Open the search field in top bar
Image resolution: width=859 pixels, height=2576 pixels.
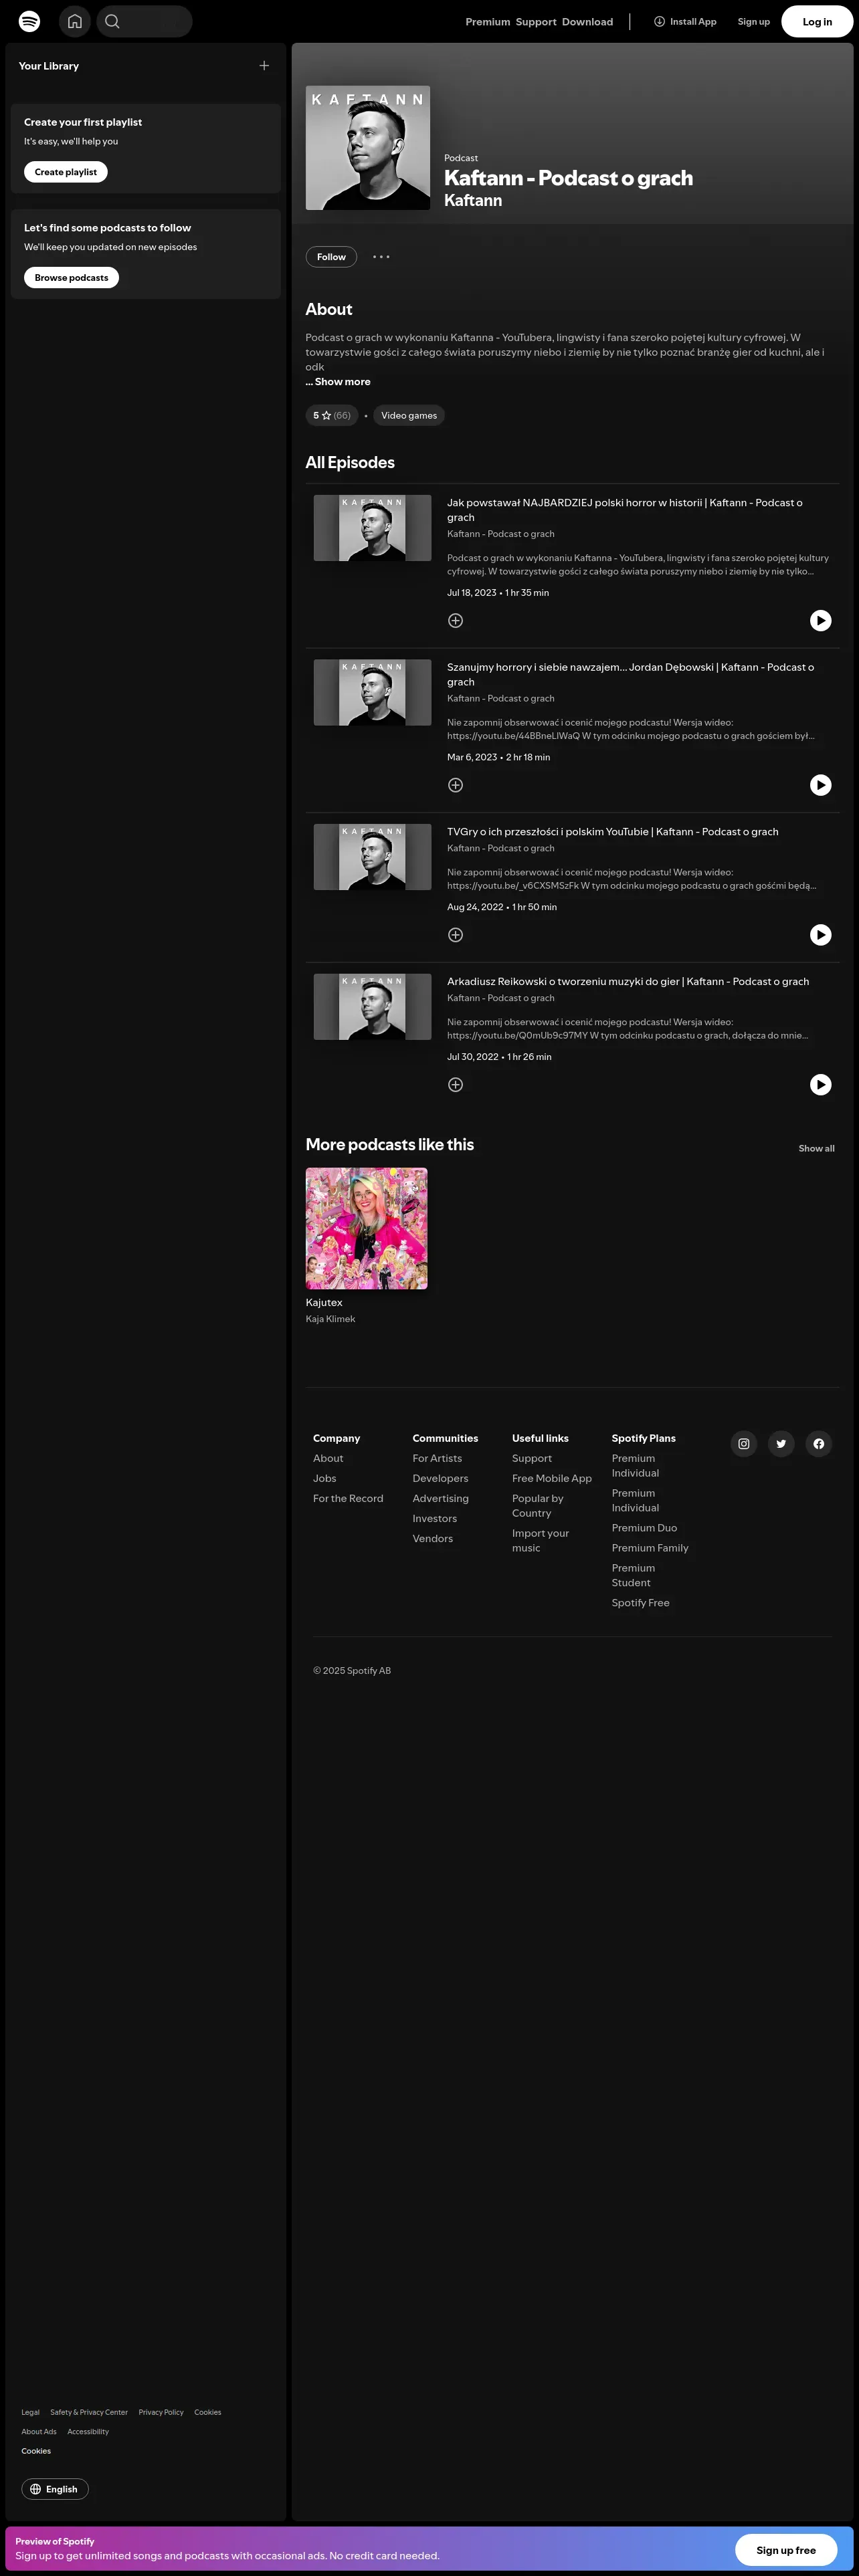pyautogui.click(x=144, y=21)
